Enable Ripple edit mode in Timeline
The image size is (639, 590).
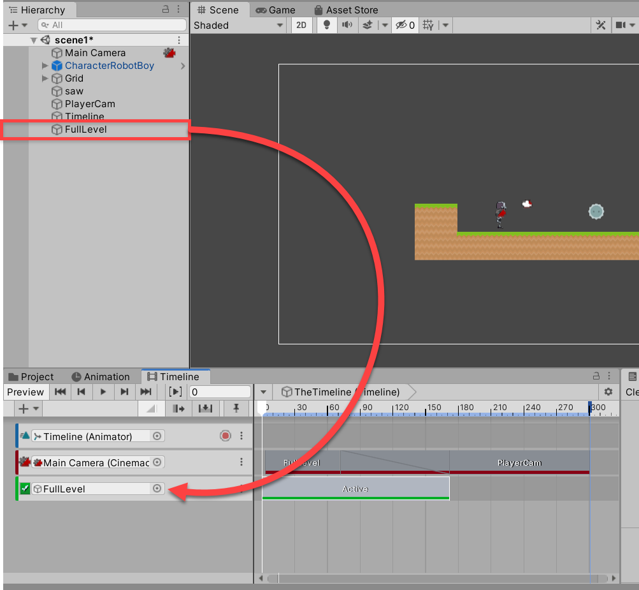pos(178,408)
